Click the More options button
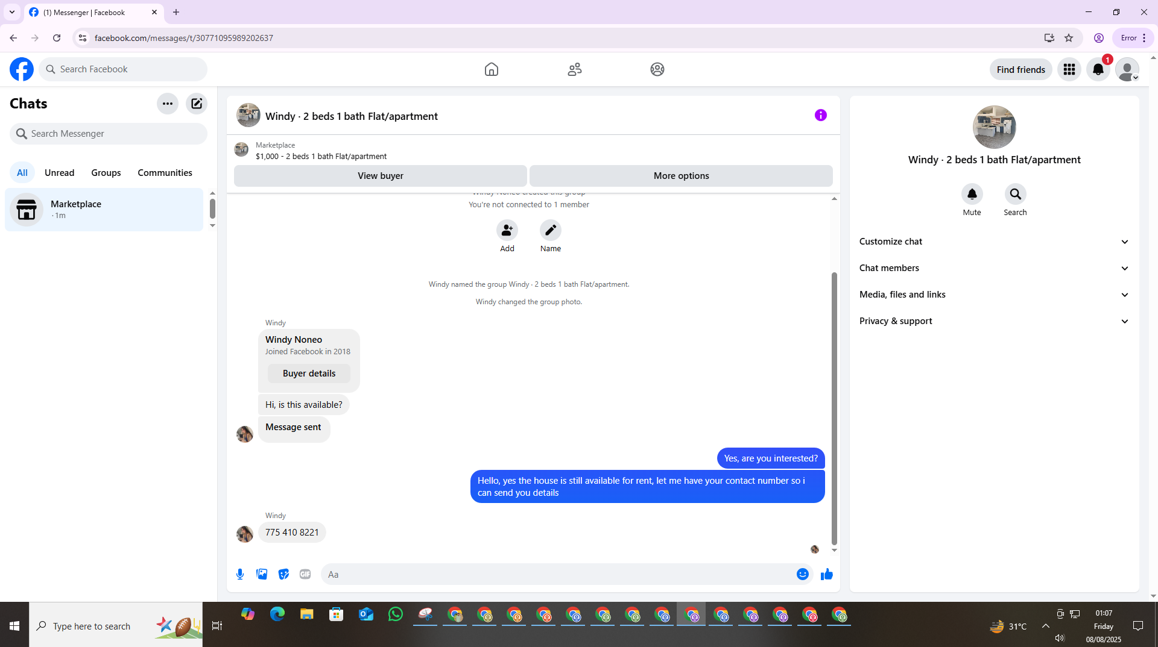 coord(682,176)
